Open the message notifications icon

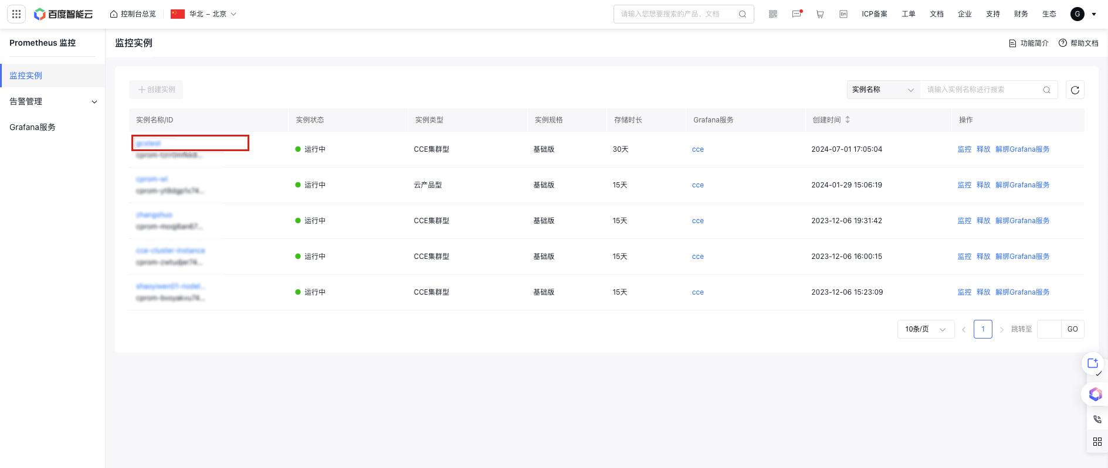click(797, 14)
